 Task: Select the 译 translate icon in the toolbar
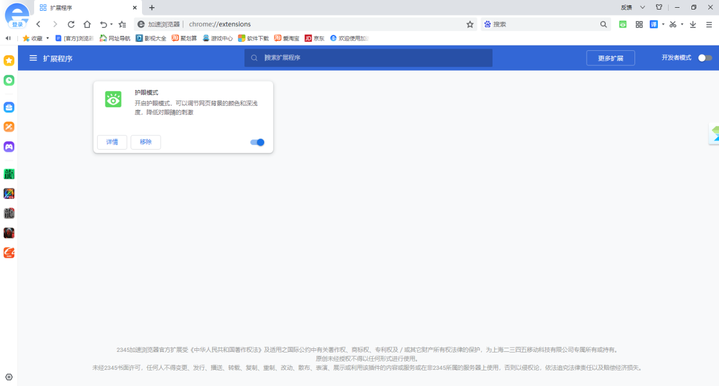(654, 24)
